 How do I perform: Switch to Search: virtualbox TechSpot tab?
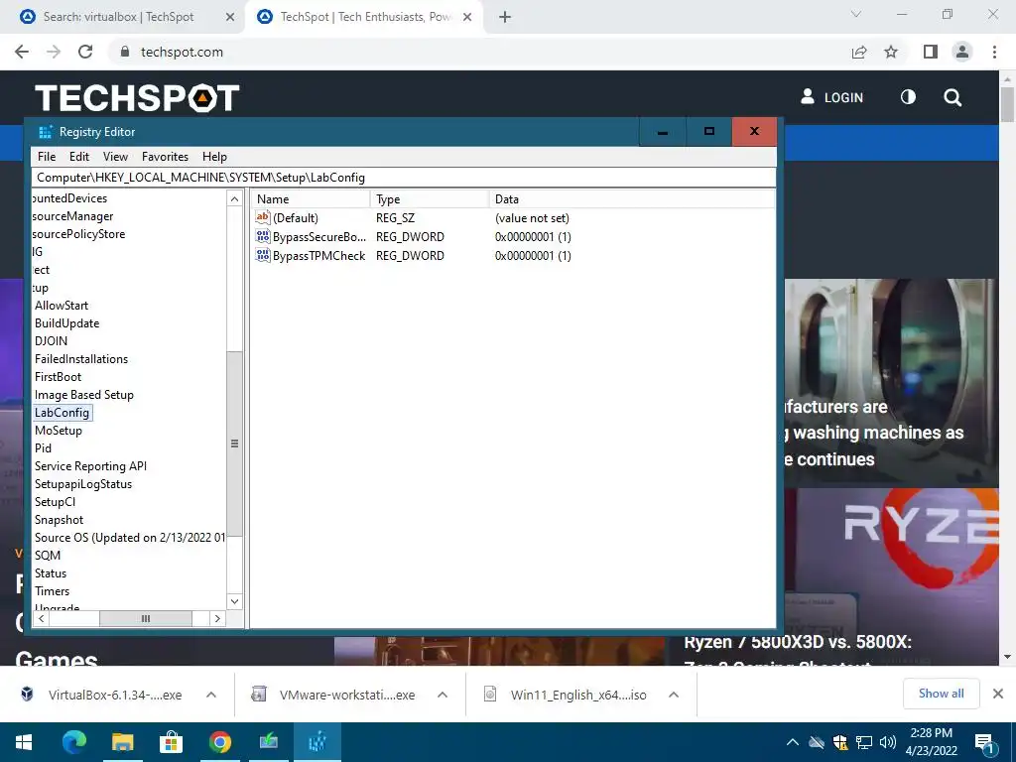tap(119, 17)
